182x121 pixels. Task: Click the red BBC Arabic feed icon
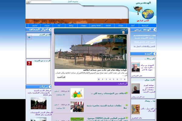coord(29,63)
